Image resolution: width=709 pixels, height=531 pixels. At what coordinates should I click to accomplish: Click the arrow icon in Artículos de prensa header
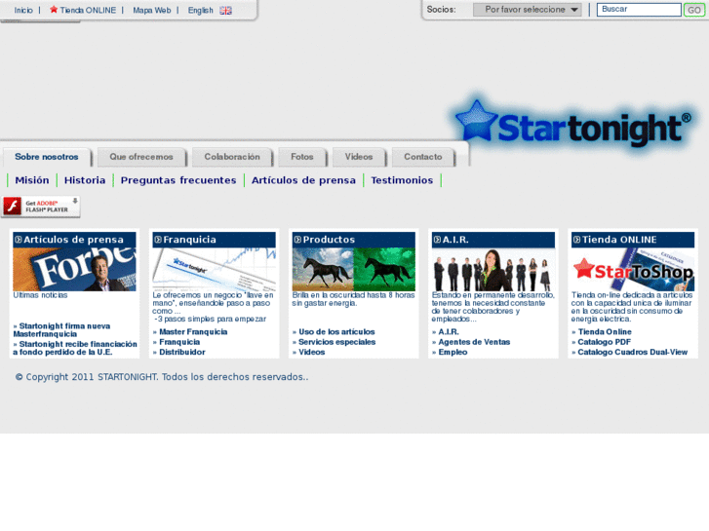point(19,240)
